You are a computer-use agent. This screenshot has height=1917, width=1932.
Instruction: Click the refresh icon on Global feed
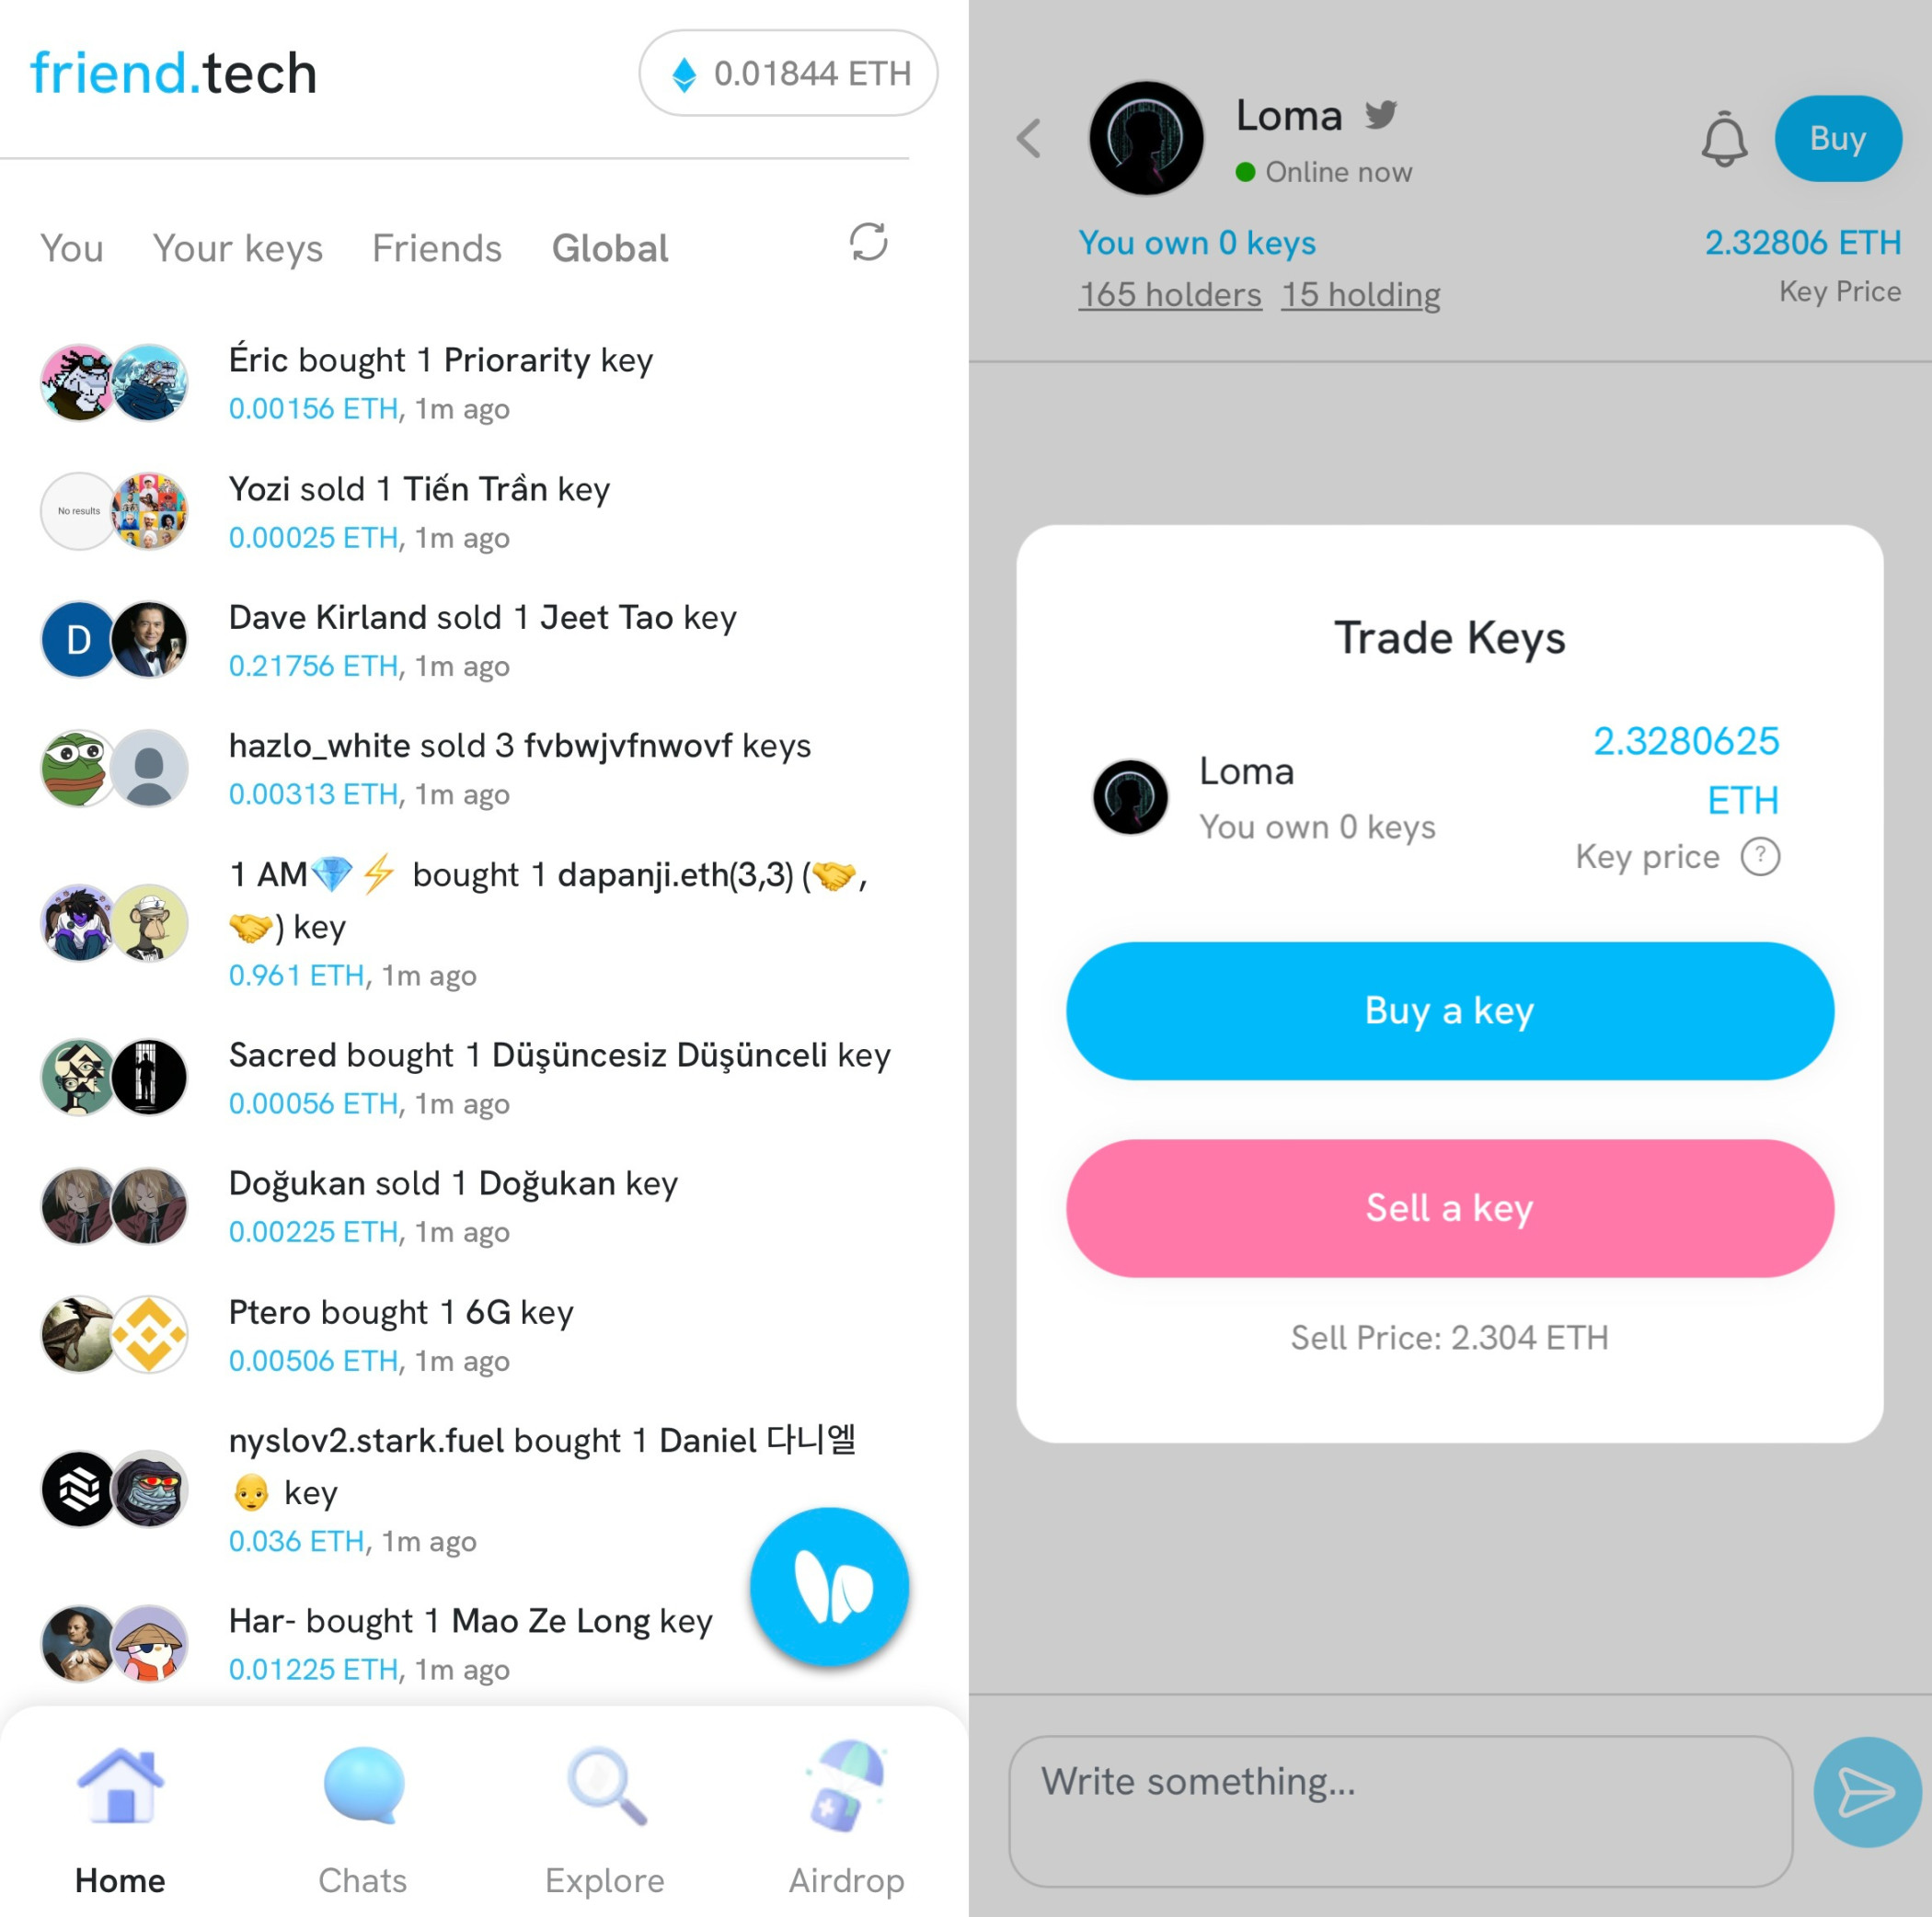click(x=868, y=245)
